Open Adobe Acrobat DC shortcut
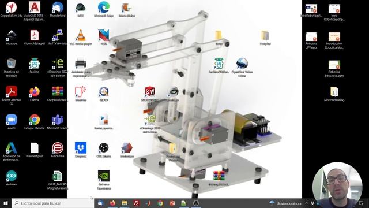 pyautogui.click(x=12, y=95)
